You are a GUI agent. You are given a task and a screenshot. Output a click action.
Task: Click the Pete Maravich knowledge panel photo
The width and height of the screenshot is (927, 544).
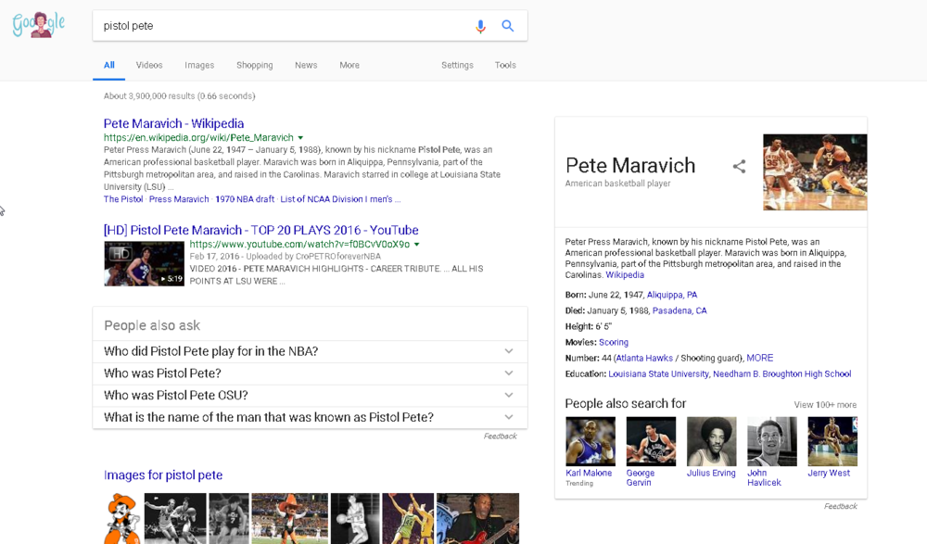815,172
